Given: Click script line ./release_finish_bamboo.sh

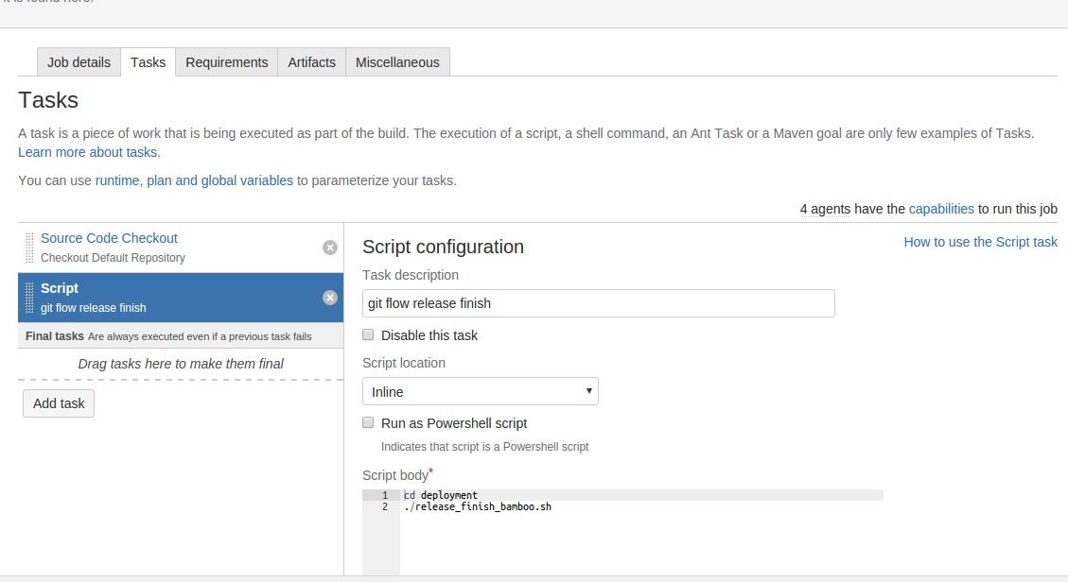Looking at the screenshot, I should tap(478, 506).
